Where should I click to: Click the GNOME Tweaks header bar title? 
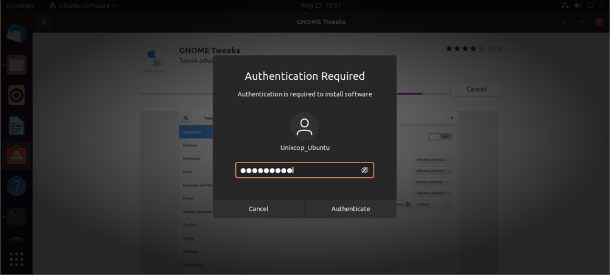coord(321,22)
